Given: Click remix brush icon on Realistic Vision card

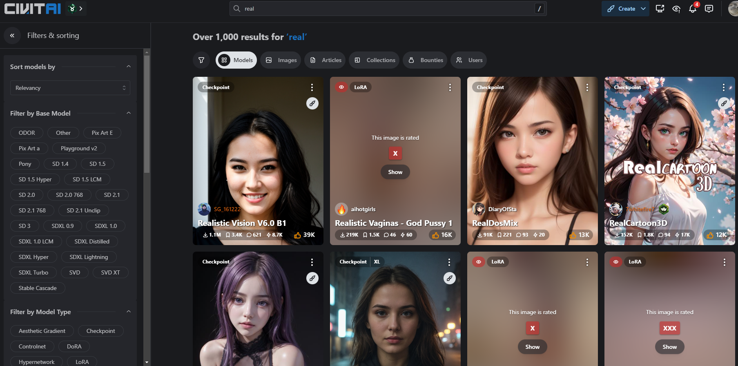Looking at the screenshot, I should (x=312, y=103).
